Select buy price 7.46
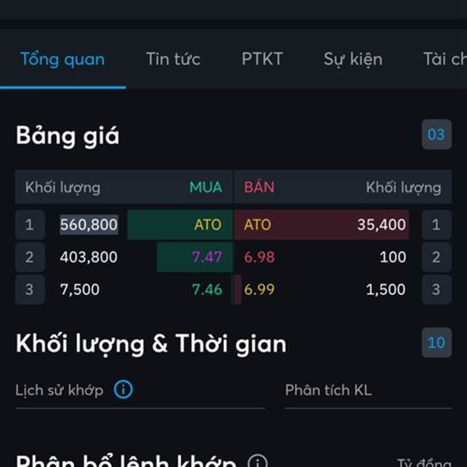Viewport: 467px width, 467px height. pyautogui.click(x=207, y=290)
